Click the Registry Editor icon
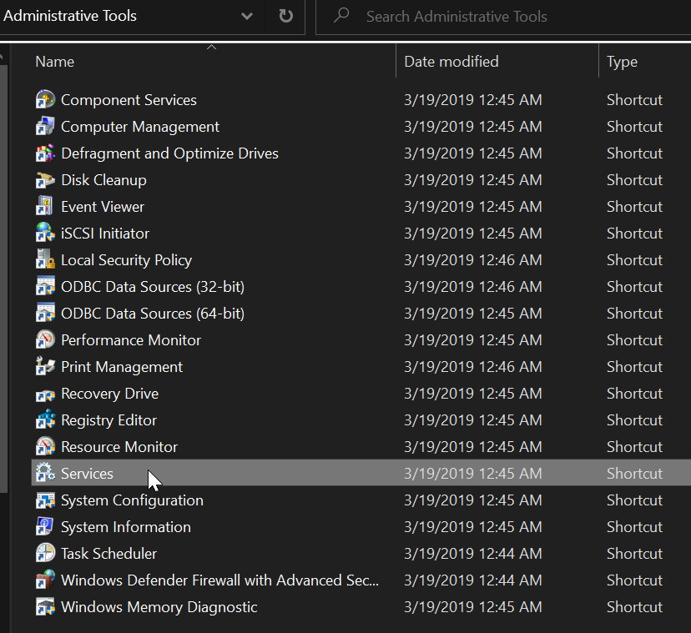This screenshot has width=691, height=633. coord(45,419)
